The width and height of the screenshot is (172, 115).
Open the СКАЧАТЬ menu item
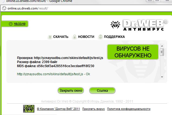coord(61,37)
